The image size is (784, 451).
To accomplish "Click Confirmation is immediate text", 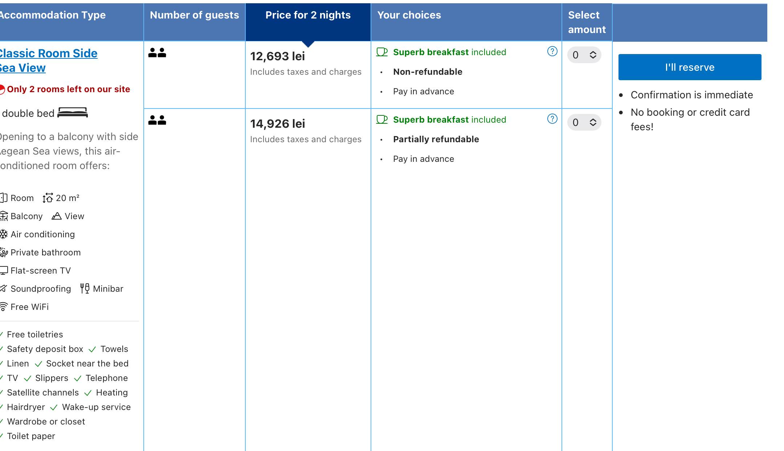I will click(692, 95).
